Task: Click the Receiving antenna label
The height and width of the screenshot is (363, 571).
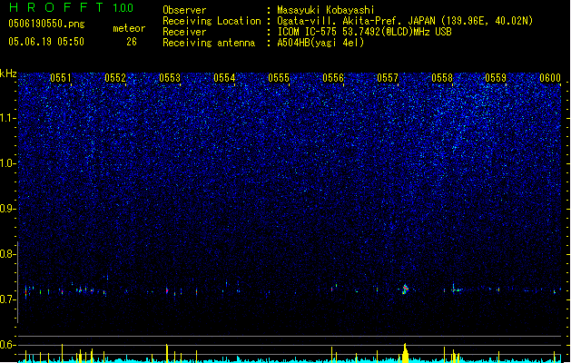Action: click(209, 43)
